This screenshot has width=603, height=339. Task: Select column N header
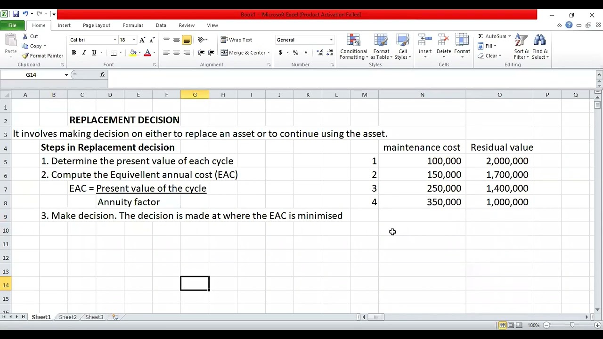422,95
